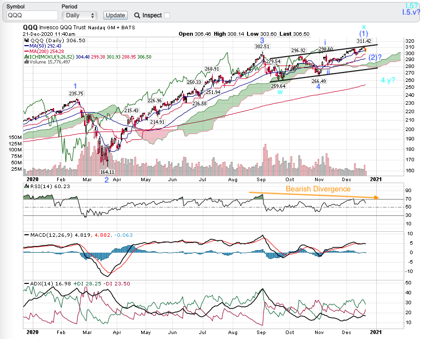Click the 164.11 low price label
This screenshot has width=423, height=339.
tap(107, 172)
